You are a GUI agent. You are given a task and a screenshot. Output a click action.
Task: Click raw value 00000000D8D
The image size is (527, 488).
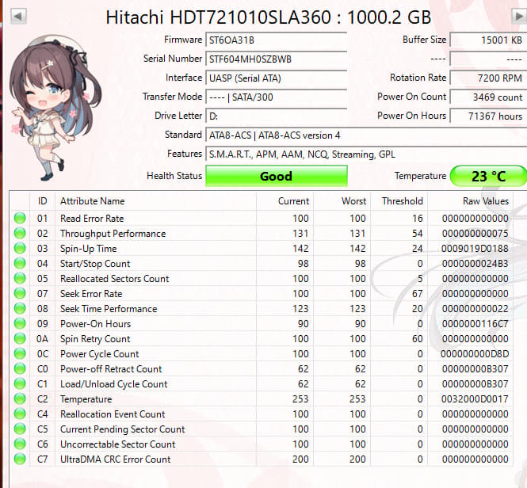pos(475,354)
